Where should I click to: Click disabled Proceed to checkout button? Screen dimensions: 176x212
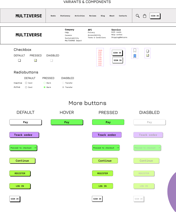147,148
